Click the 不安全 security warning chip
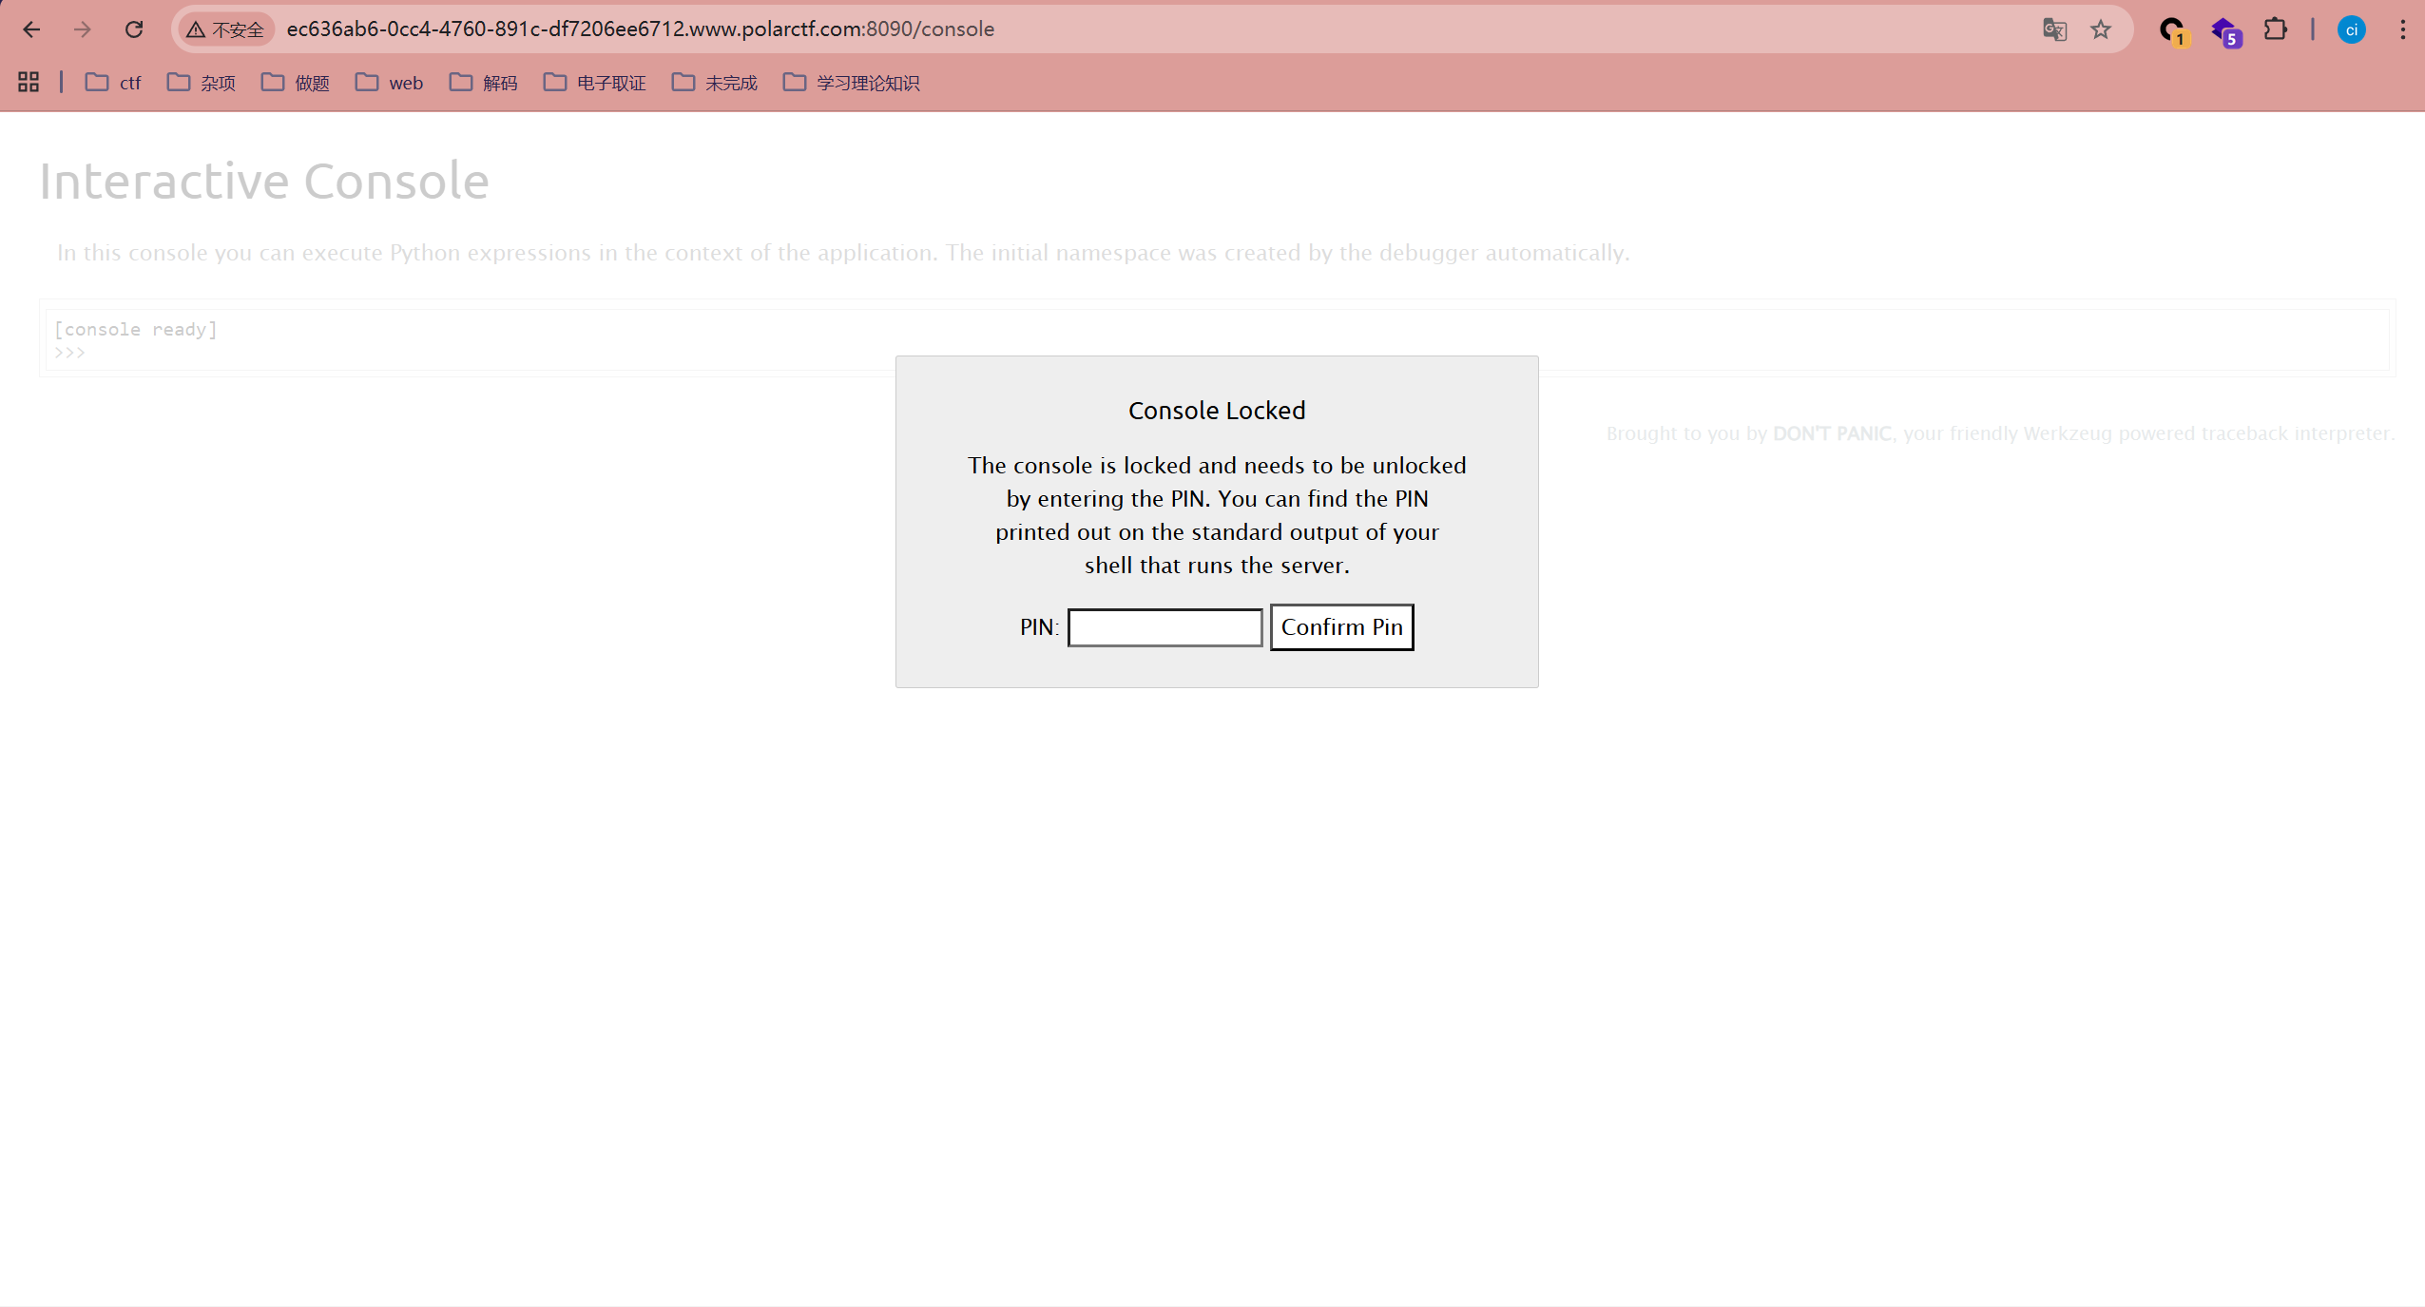The width and height of the screenshot is (2425, 1307). coord(226,29)
